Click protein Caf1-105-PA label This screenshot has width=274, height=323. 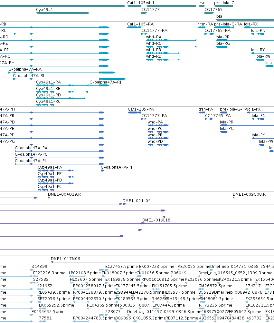coord(141,109)
